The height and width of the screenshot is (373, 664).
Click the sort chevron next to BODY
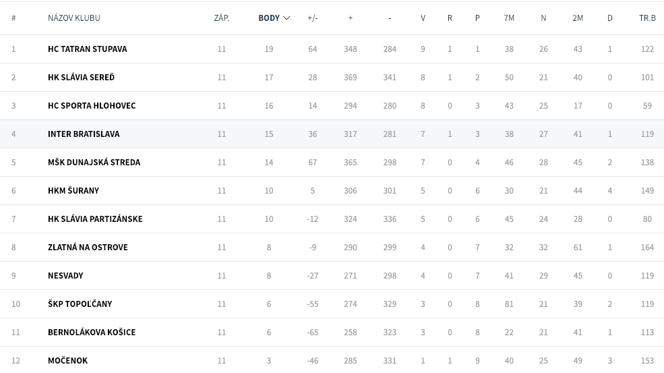coord(286,18)
